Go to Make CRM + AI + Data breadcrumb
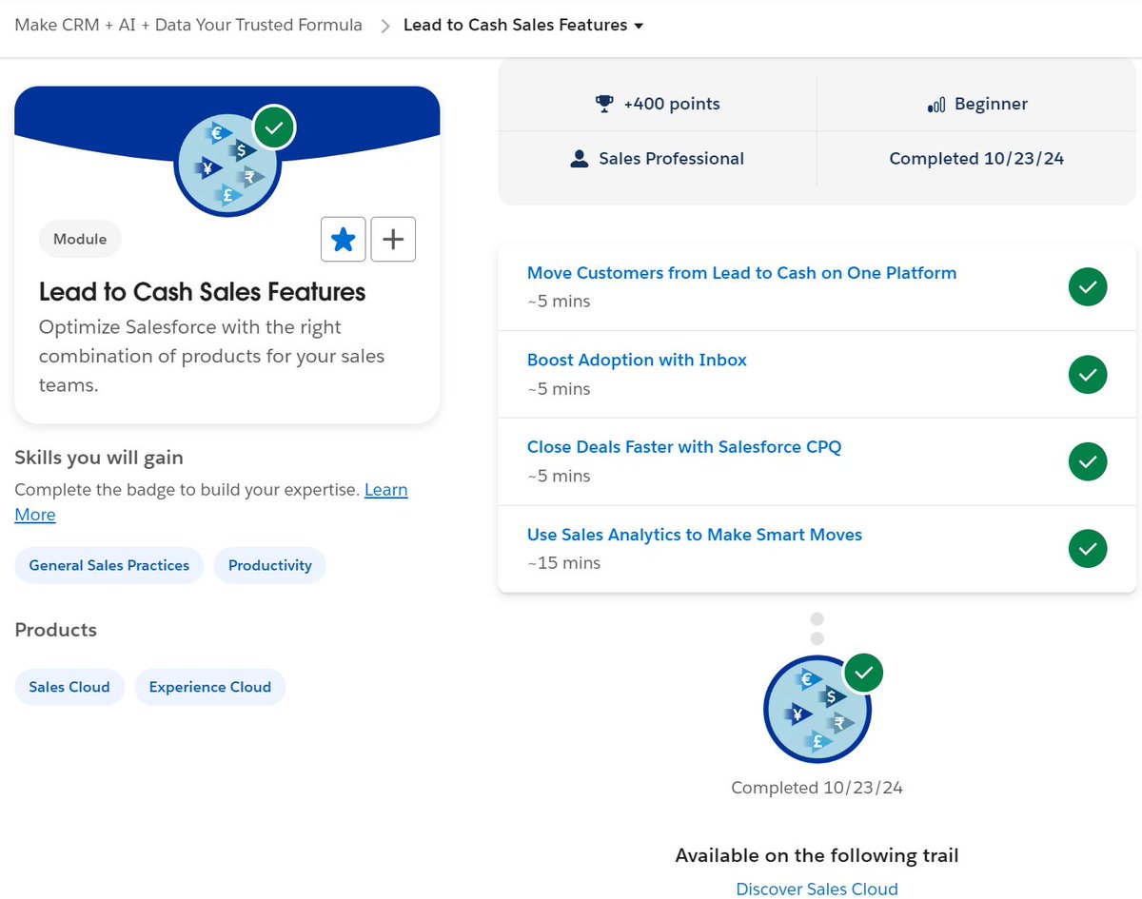The height and width of the screenshot is (899, 1142). click(188, 25)
